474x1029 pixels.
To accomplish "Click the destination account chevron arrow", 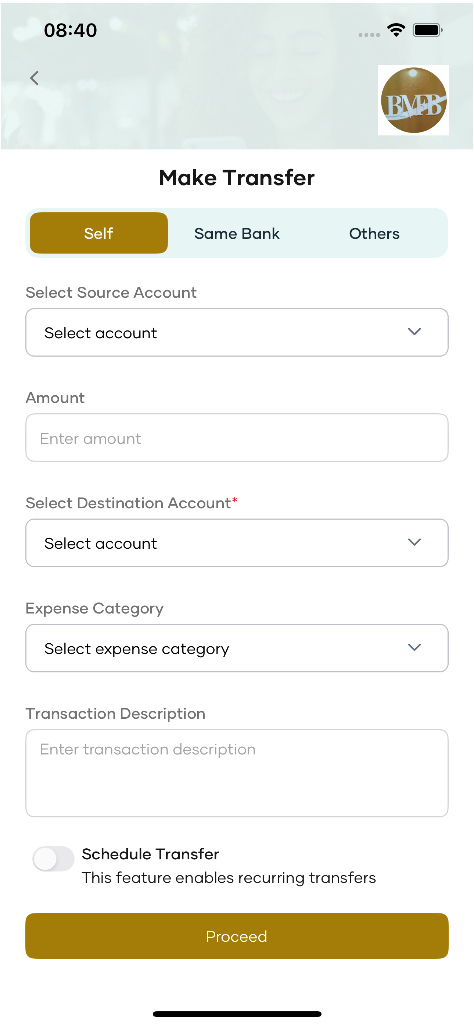I will tap(414, 542).
